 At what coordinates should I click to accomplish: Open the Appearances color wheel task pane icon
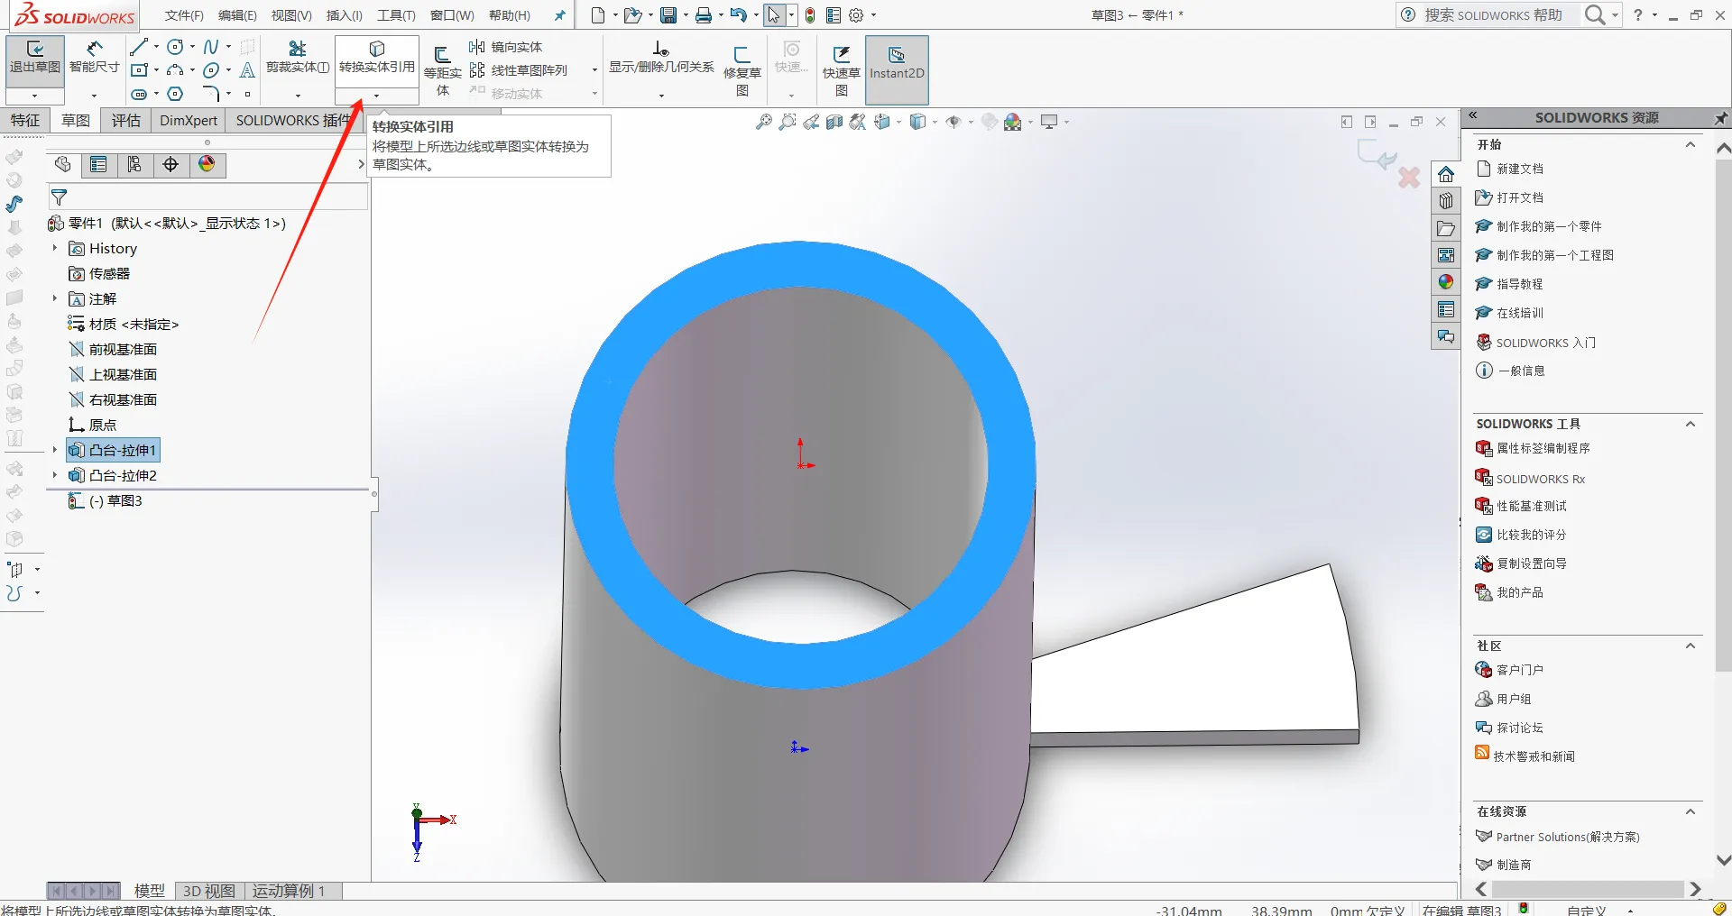click(x=1446, y=282)
